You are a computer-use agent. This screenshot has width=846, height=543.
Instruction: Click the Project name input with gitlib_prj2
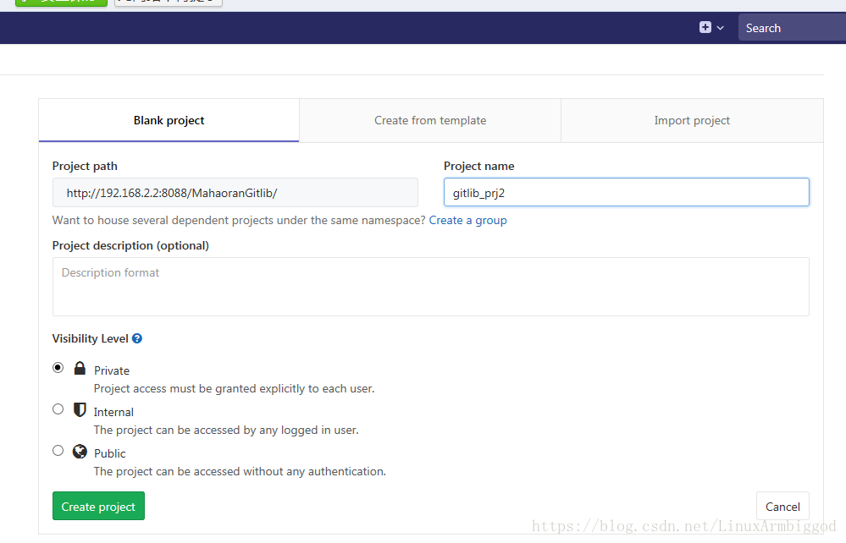point(627,192)
